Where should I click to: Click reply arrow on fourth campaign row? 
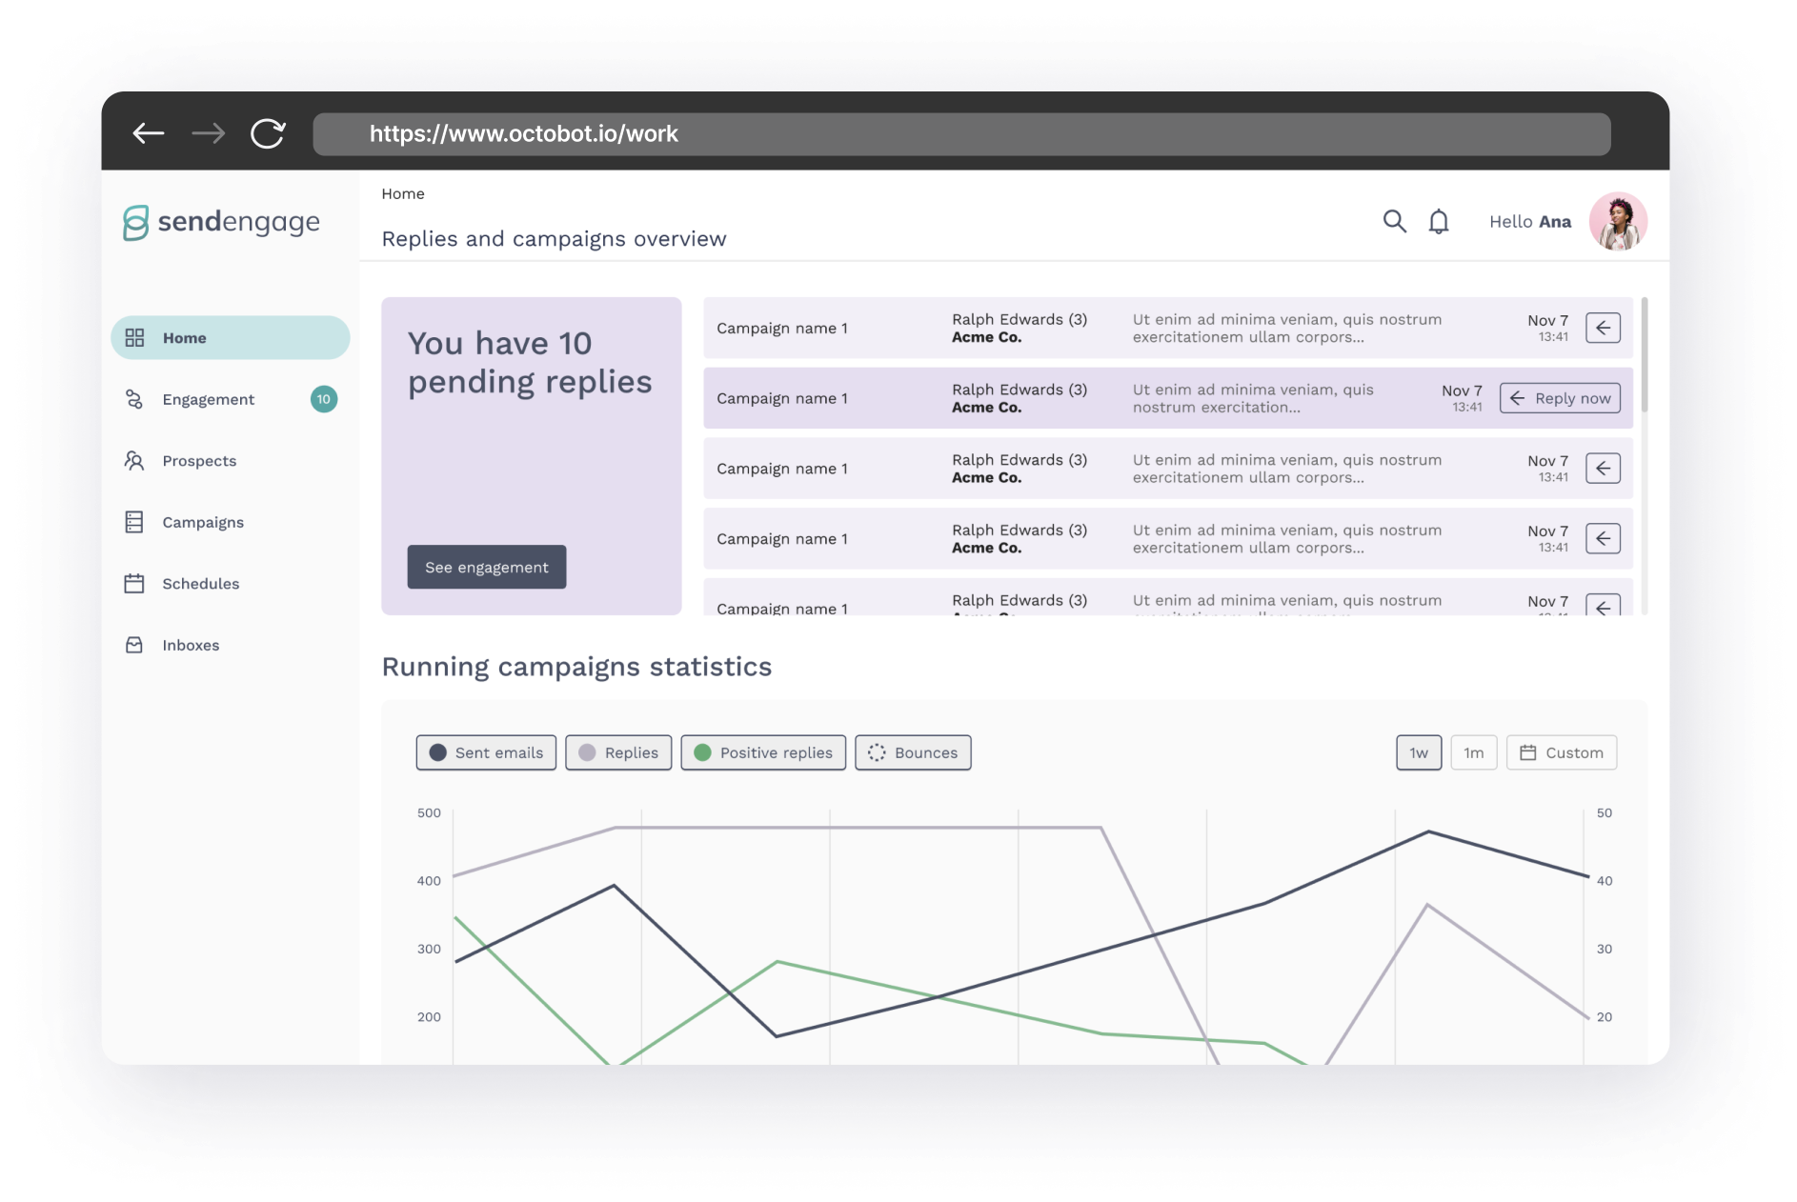point(1603,538)
